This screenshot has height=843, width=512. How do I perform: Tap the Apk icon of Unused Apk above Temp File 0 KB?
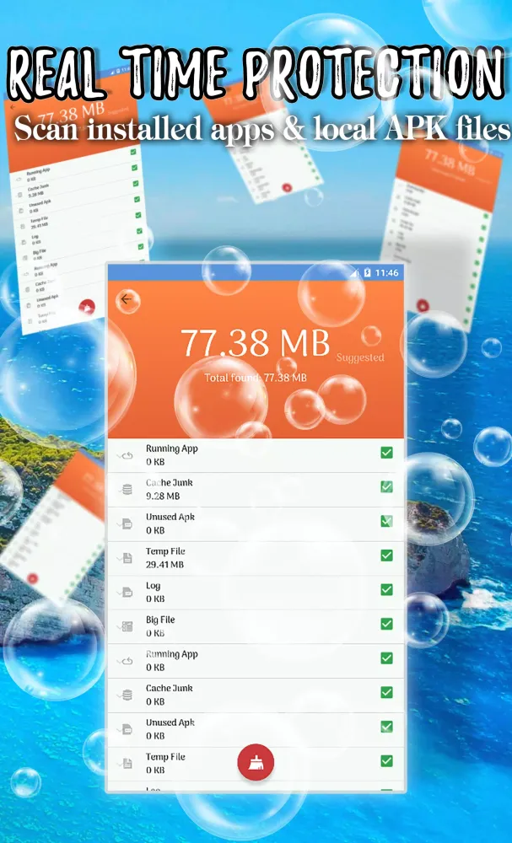click(127, 729)
